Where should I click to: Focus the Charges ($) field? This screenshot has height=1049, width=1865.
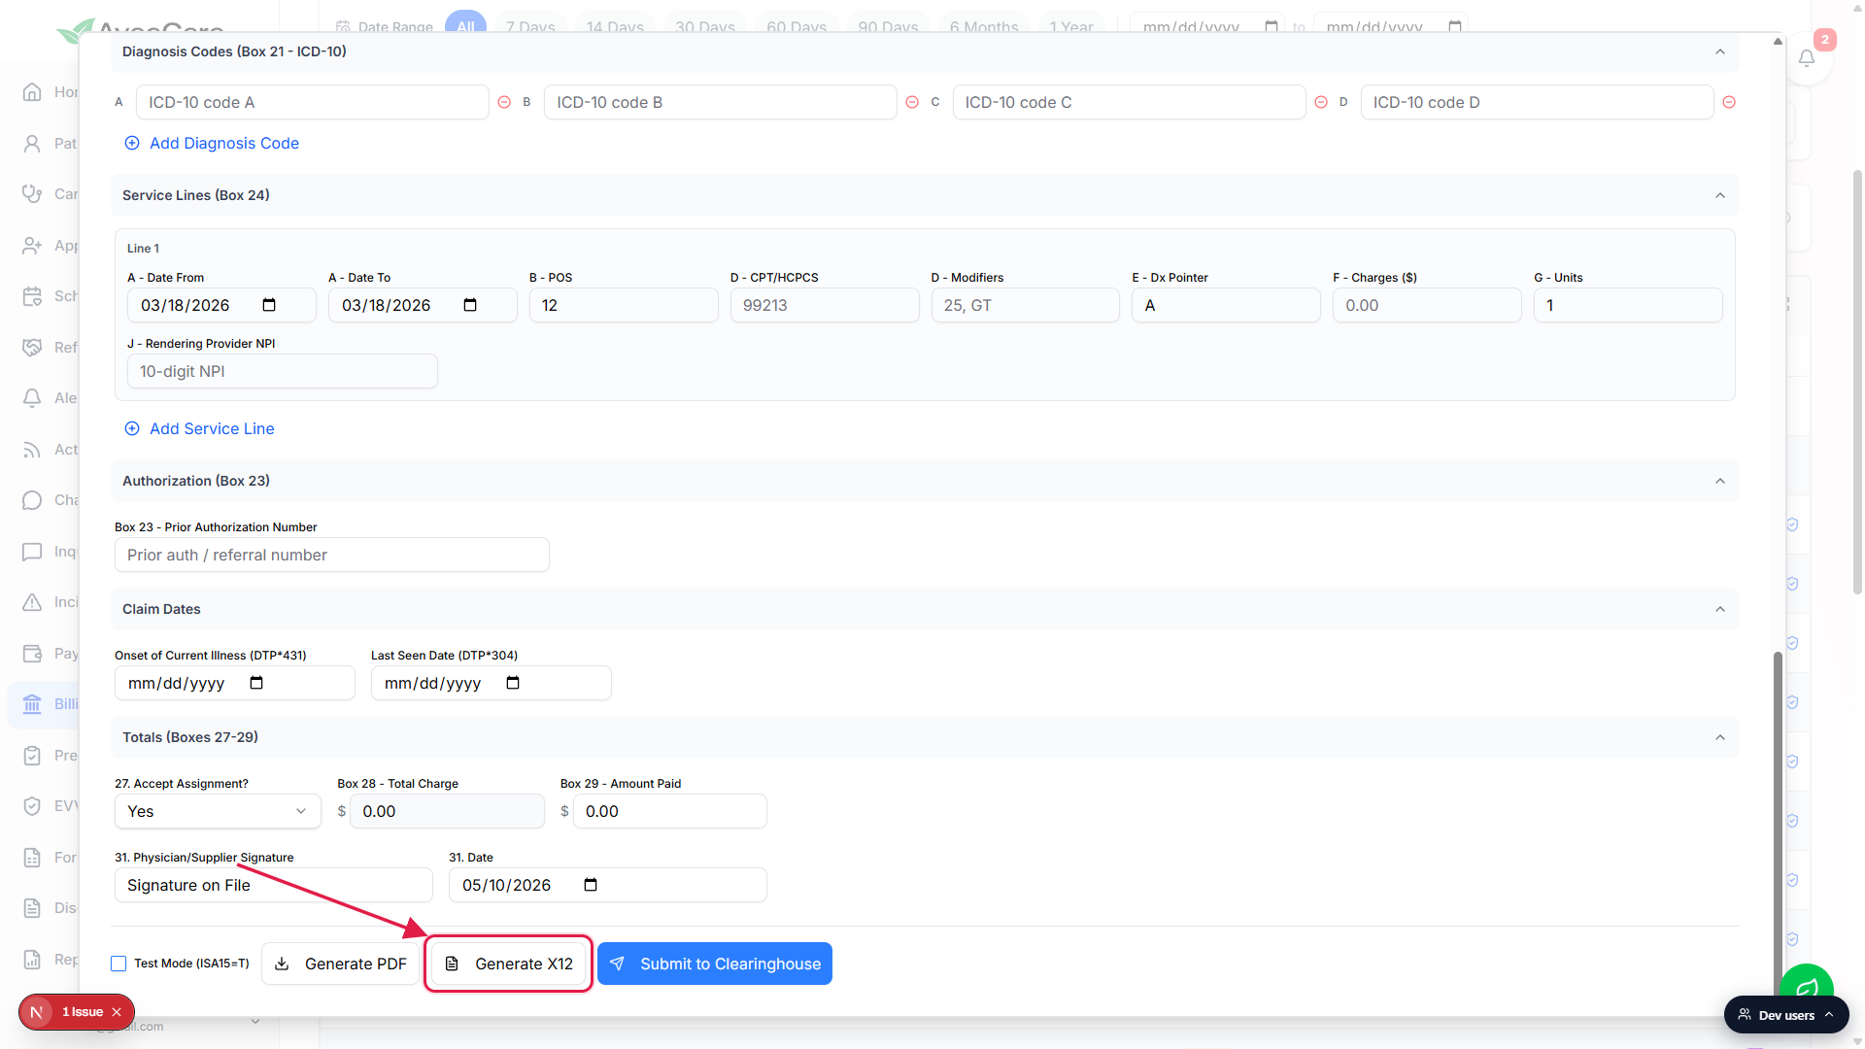[x=1427, y=305]
